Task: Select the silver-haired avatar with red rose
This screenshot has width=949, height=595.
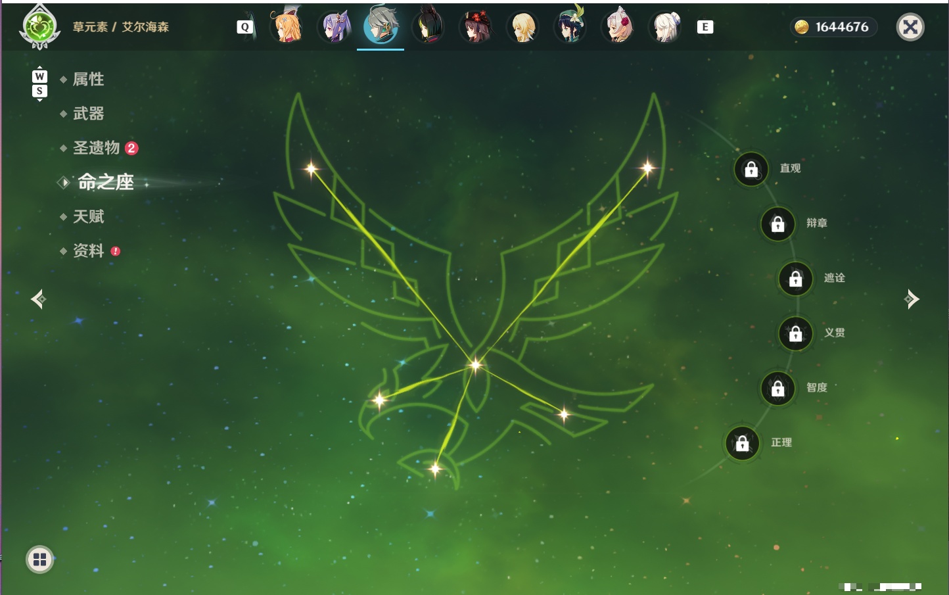Action: 617,27
